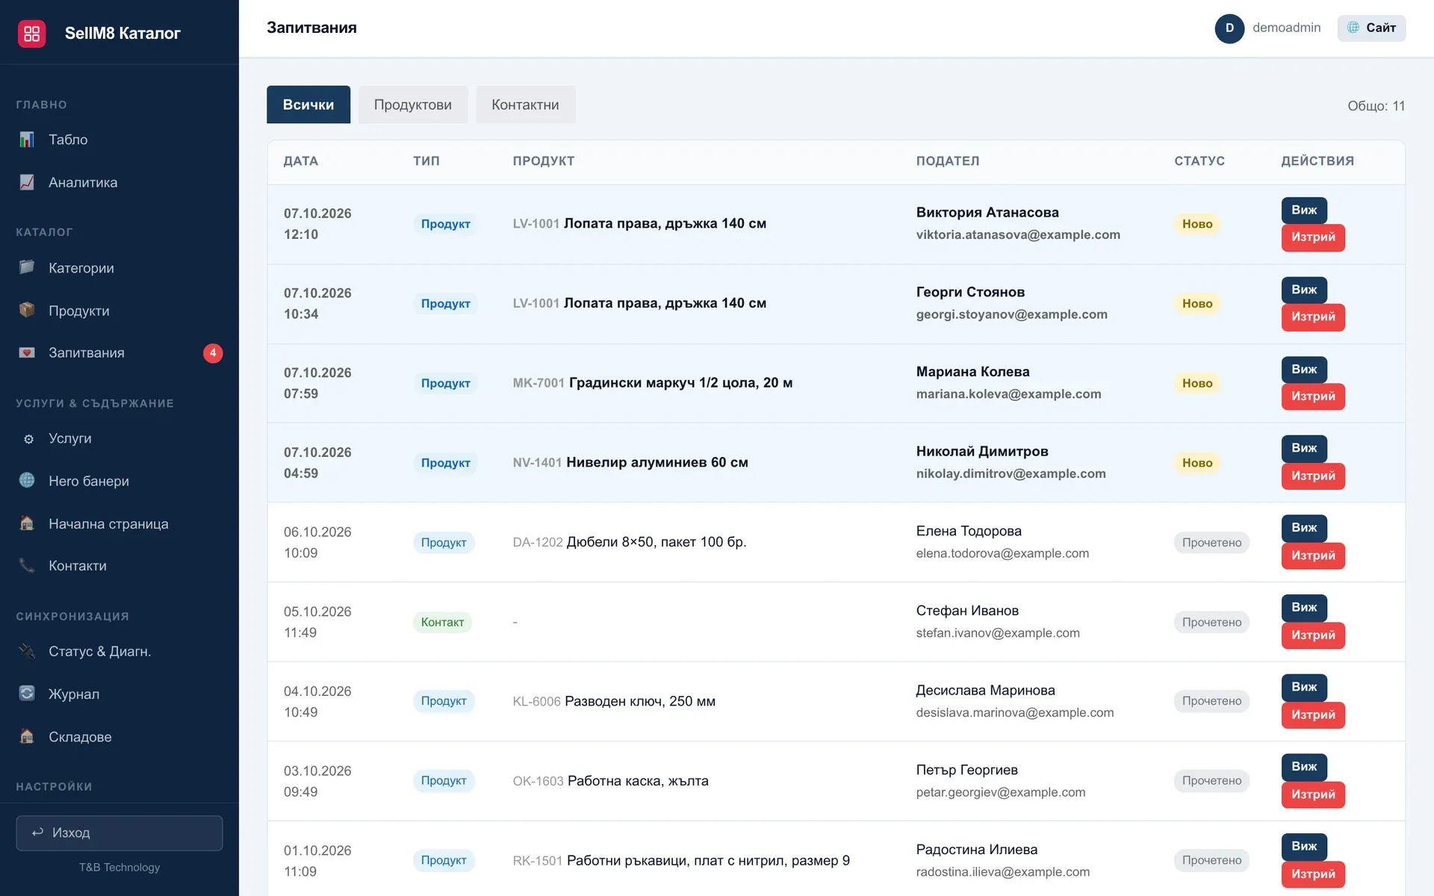
Task: View inquiry from Георги Стоянов
Action: click(1304, 290)
